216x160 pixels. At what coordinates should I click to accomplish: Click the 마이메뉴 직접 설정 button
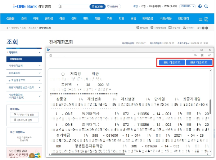pos(24,115)
